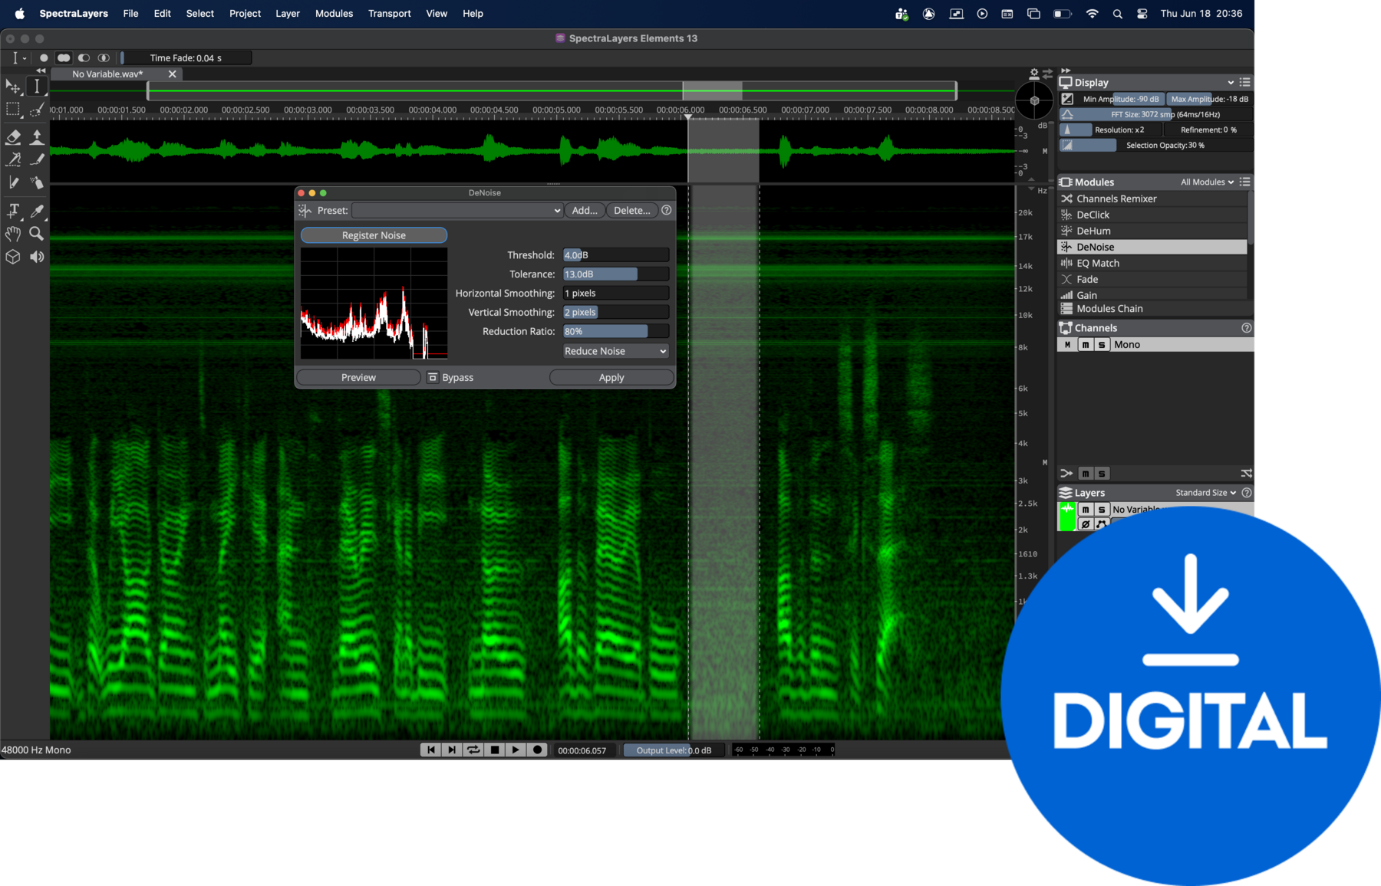Click the Preview button in DeNoise

pos(358,377)
